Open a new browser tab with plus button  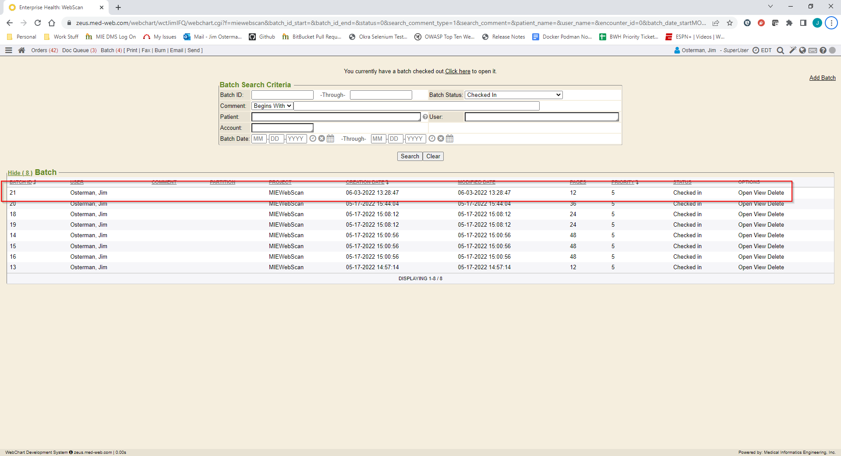[118, 7]
